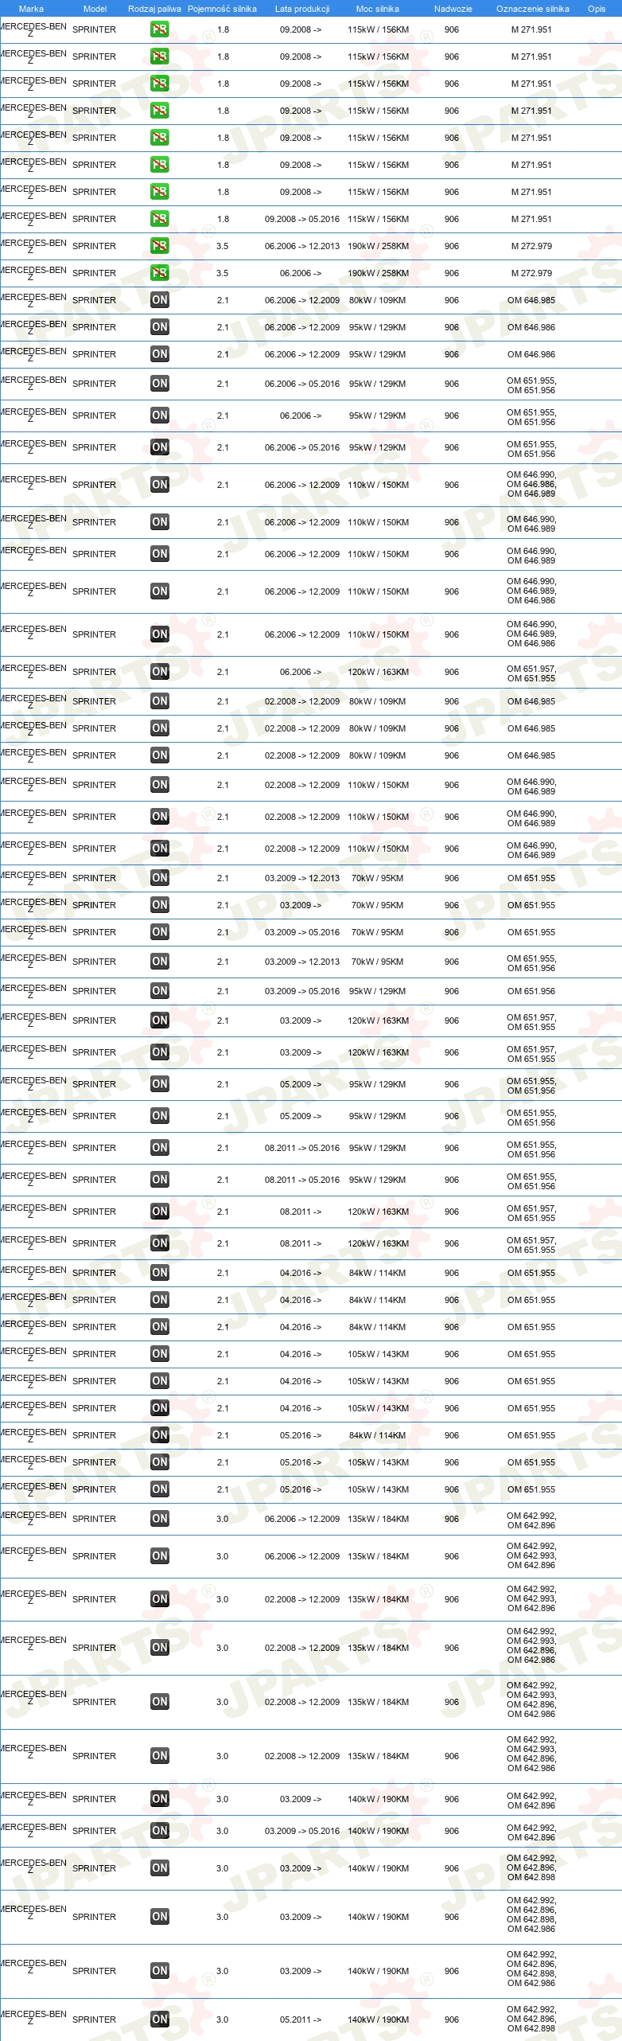Click Moc silnika column header
The width and height of the screenshot is (622, 2041).
click(x=378, y=9)
